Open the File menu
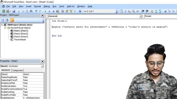The height and width of the screenshot is (99, 177). pos(8,6)
